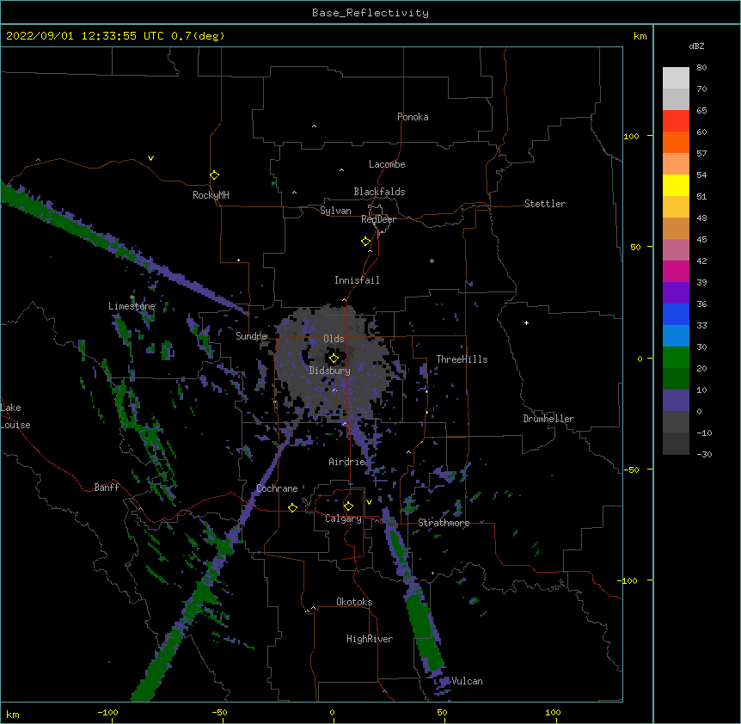The image size is (741, 724).
Task: Click the yellow marker near RockyMH
Action: click(214, 175)
